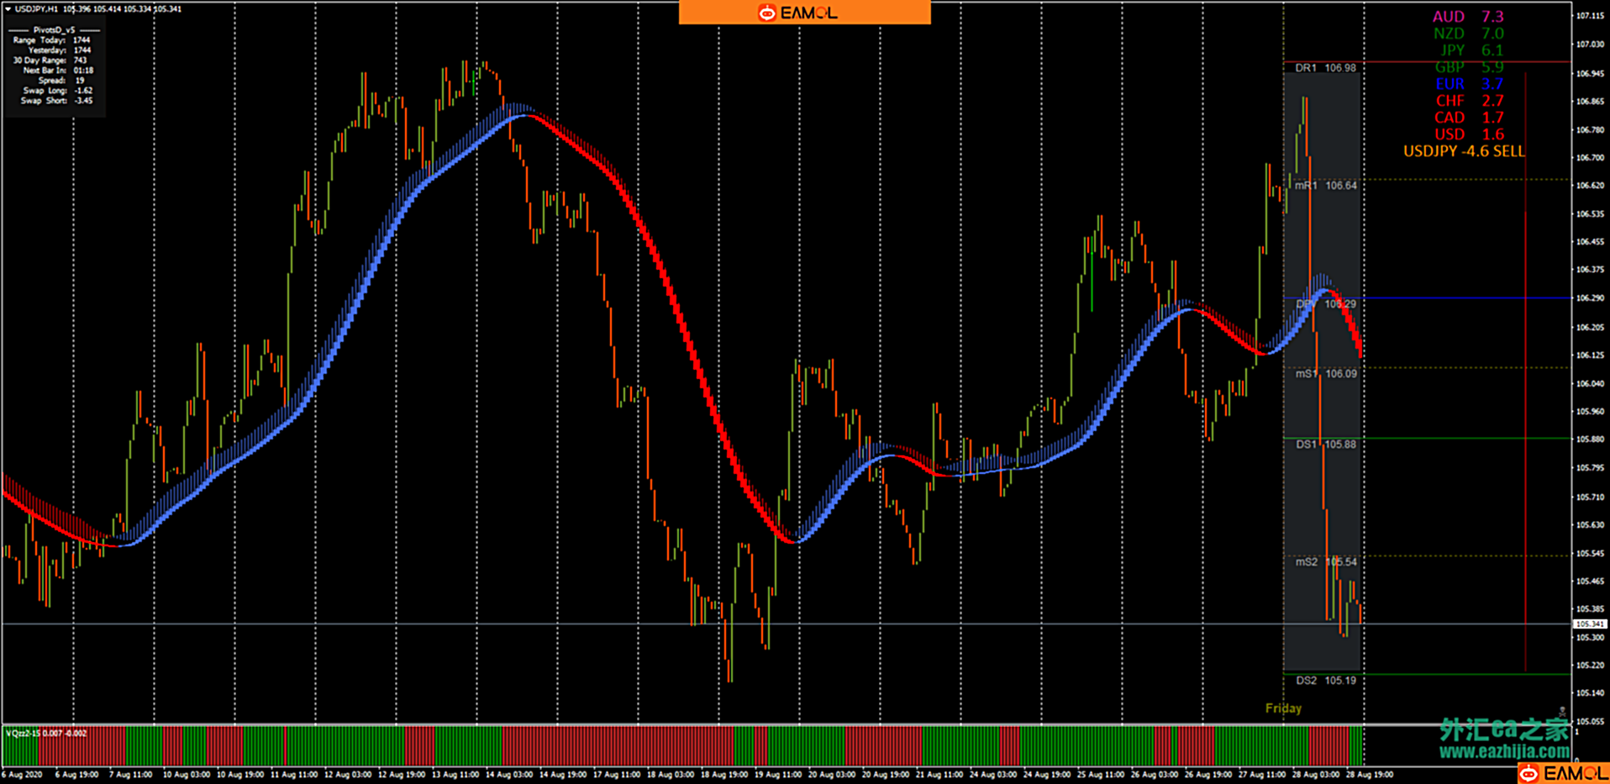1610x784 pixels.
Task: Select the DS2 105.19 support label
Action: pos(1325,681)
